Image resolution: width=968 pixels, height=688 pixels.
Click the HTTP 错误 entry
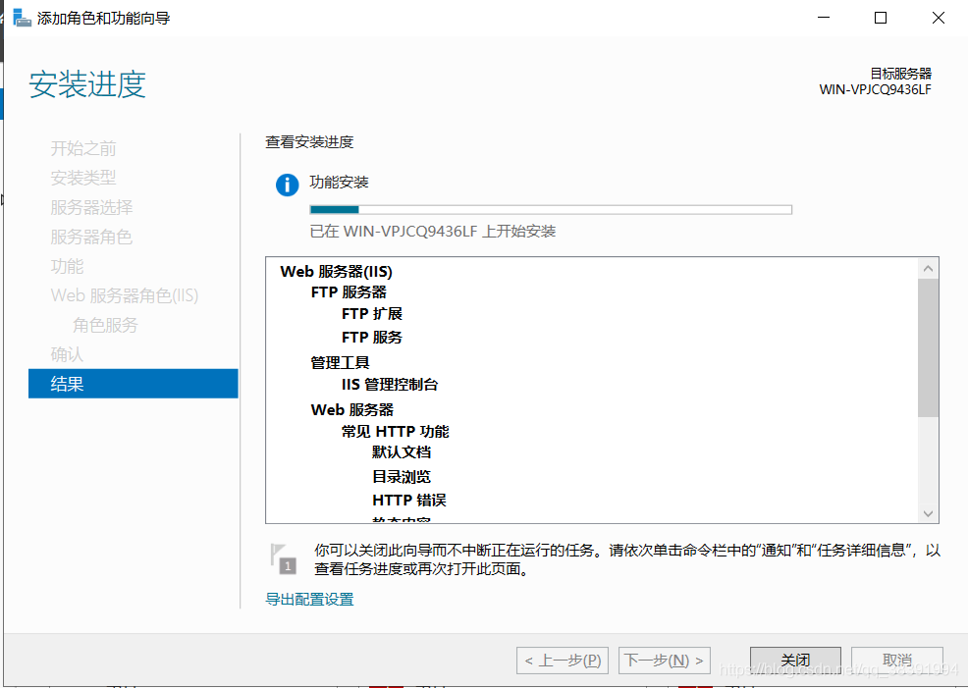pyautogui.click(x=409, y=500)
